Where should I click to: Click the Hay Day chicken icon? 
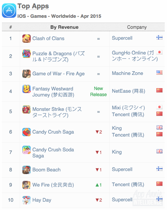(x=27, y=200)
